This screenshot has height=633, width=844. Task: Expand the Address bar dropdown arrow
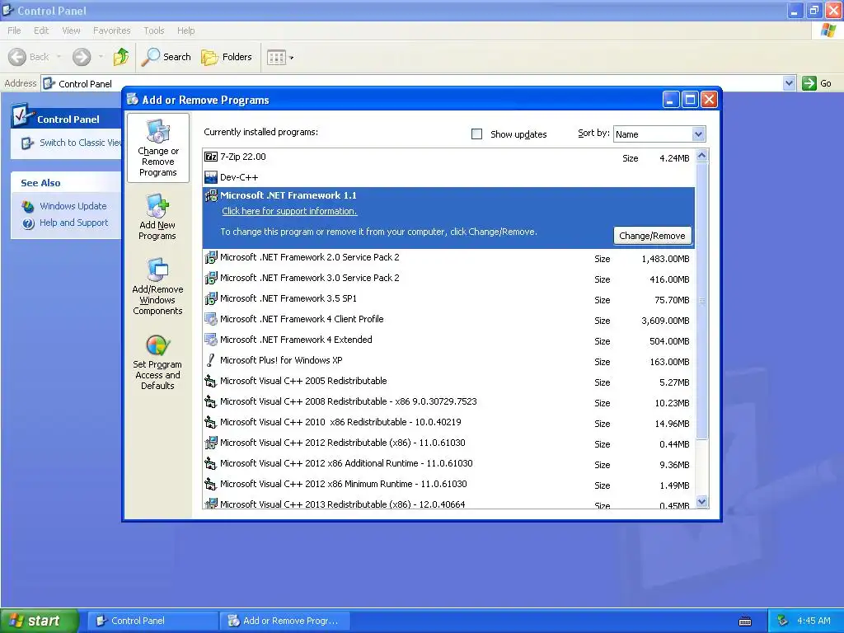pyautogui.click(x=789, y=83)
